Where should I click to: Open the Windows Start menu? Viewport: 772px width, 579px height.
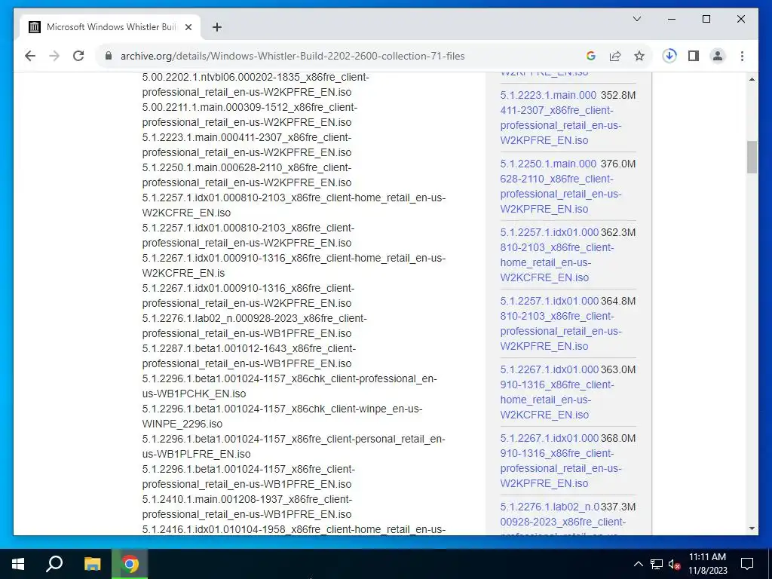pyautogui.click(x=18, y=564)
